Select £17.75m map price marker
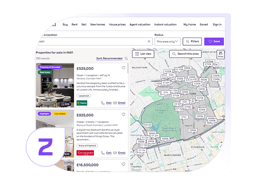 pos(179,109)
